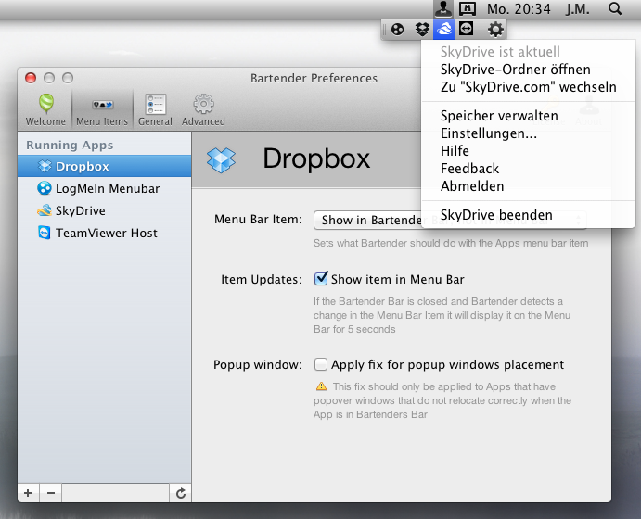641x519 pixels.
Task: Select Abmelden in SkyDrive menu
Action: coord(528,186)
